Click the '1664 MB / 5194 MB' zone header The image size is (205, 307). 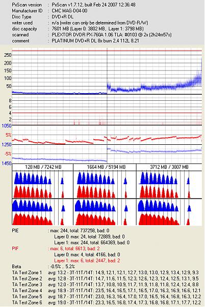[106, 167]
